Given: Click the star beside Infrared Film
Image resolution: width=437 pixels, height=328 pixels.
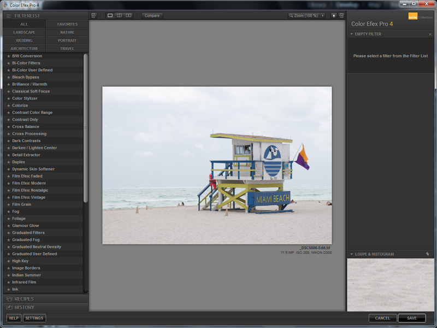Looking at the screenshot, I should click(9, 282).
